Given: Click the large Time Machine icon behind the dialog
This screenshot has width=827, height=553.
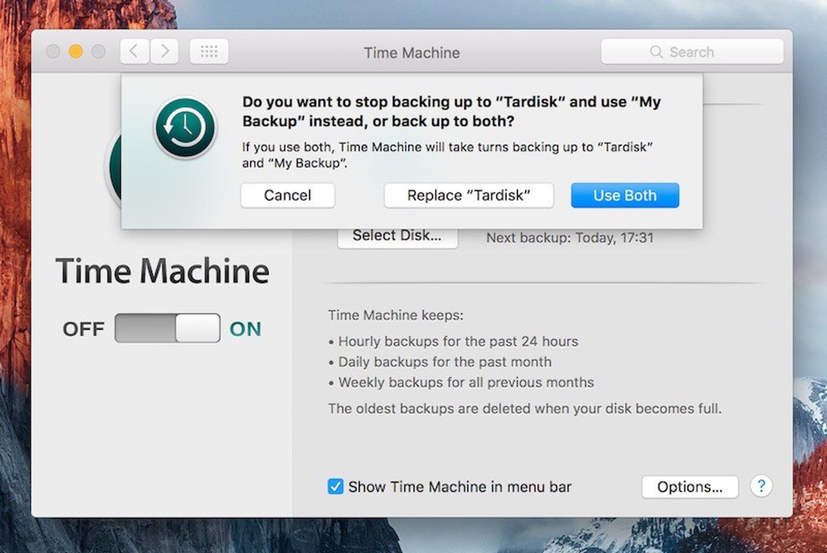Looking at the screenshot, I should point(113,171).
